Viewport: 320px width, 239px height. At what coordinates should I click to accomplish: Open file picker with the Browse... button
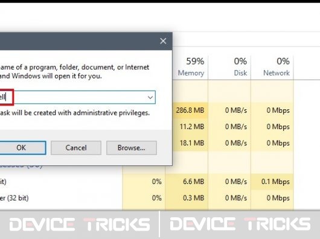(x=132, y=148)
